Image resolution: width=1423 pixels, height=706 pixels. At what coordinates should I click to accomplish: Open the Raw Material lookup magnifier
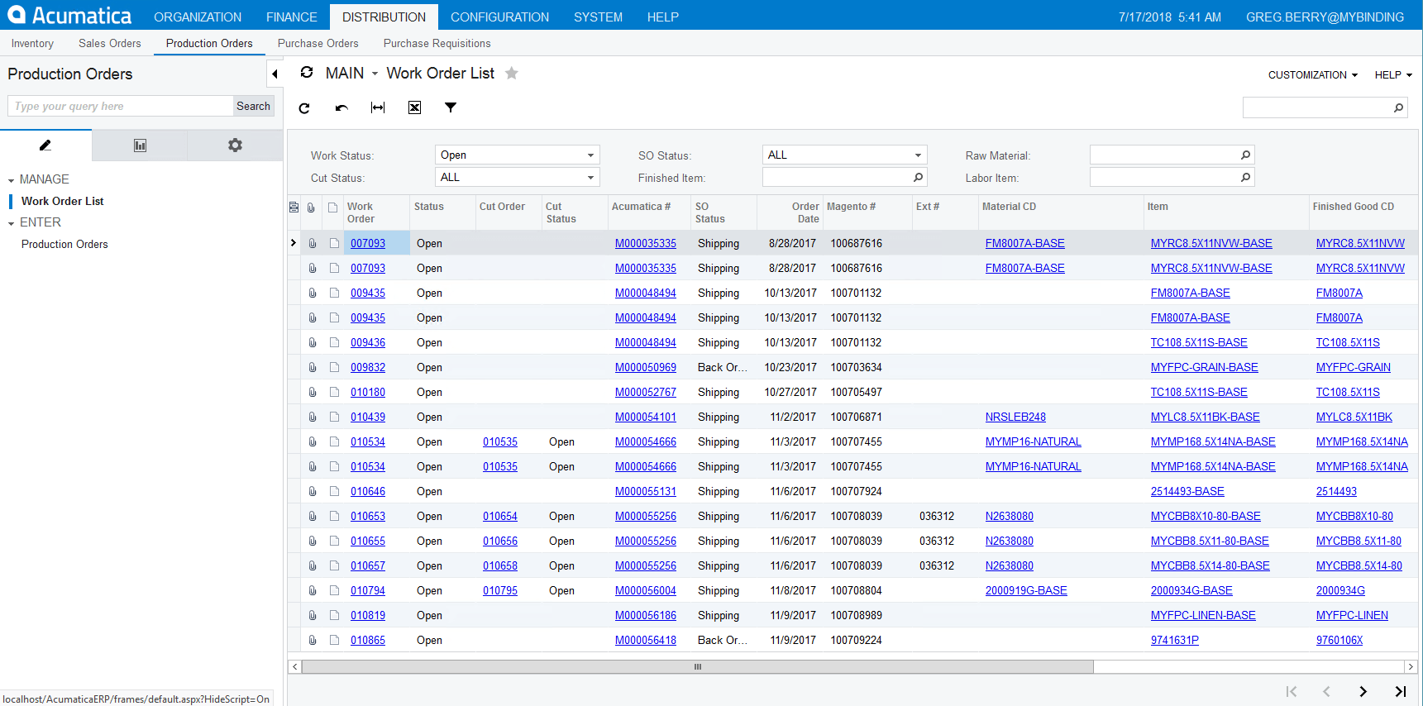click(1245, 155)
